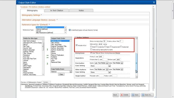Viewport: 174px width, 98px height.
Task: Click Author Settings panel scroll down arrow
Action: (136, 77)
